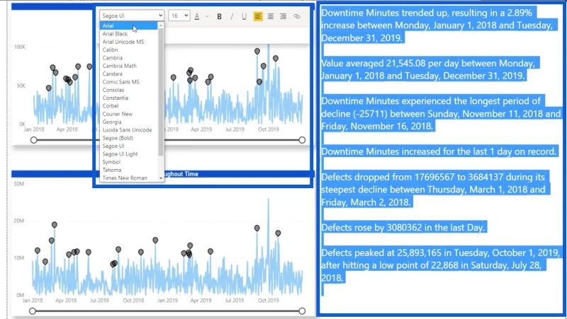Click the font list scroll up arrow
This screenshot has width=567, height=319.
point(161,25)
